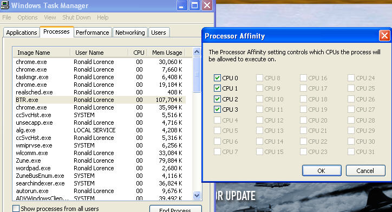
Task: Select the BTR.exe process row
Action: click(100, 100)
